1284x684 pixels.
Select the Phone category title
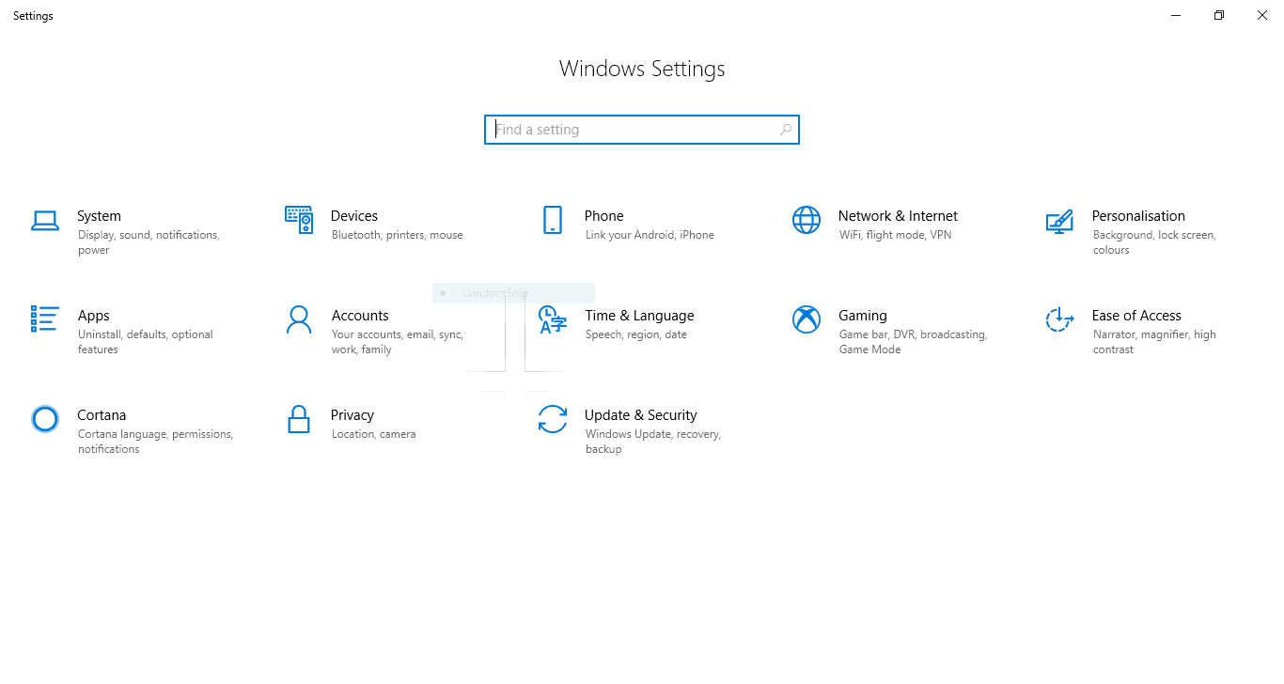[603, 216]
